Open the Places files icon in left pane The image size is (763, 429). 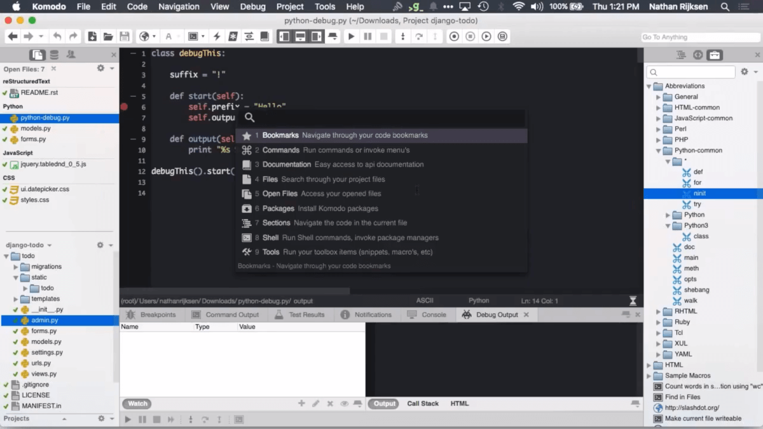tap(38, 55)
